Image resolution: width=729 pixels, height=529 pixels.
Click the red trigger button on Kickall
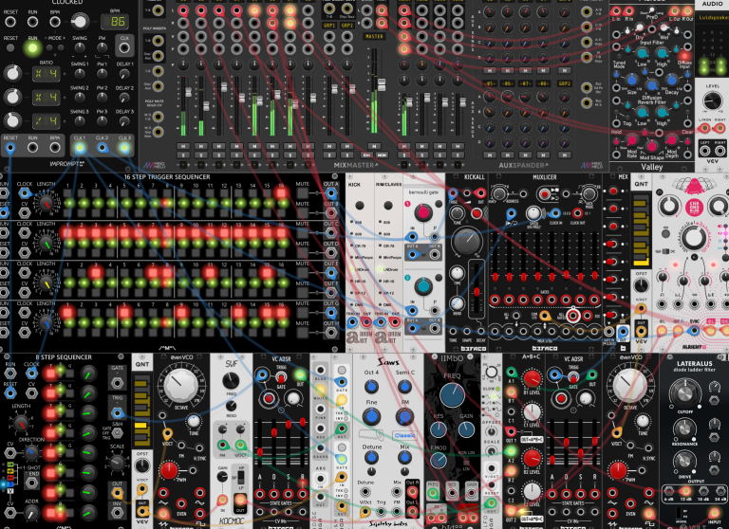(477, 213)
